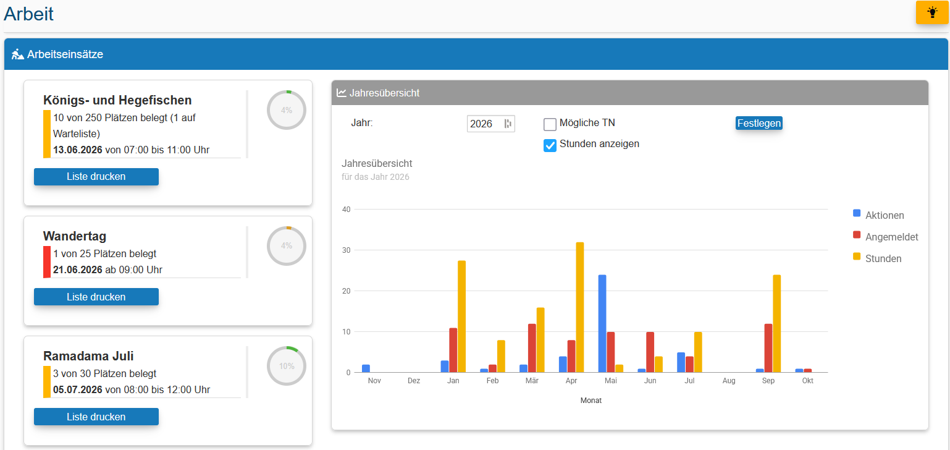This screenshot has width=950, height=450.
Task: Click the blue Aktionen legend square
Action: [x=857, y=213]
